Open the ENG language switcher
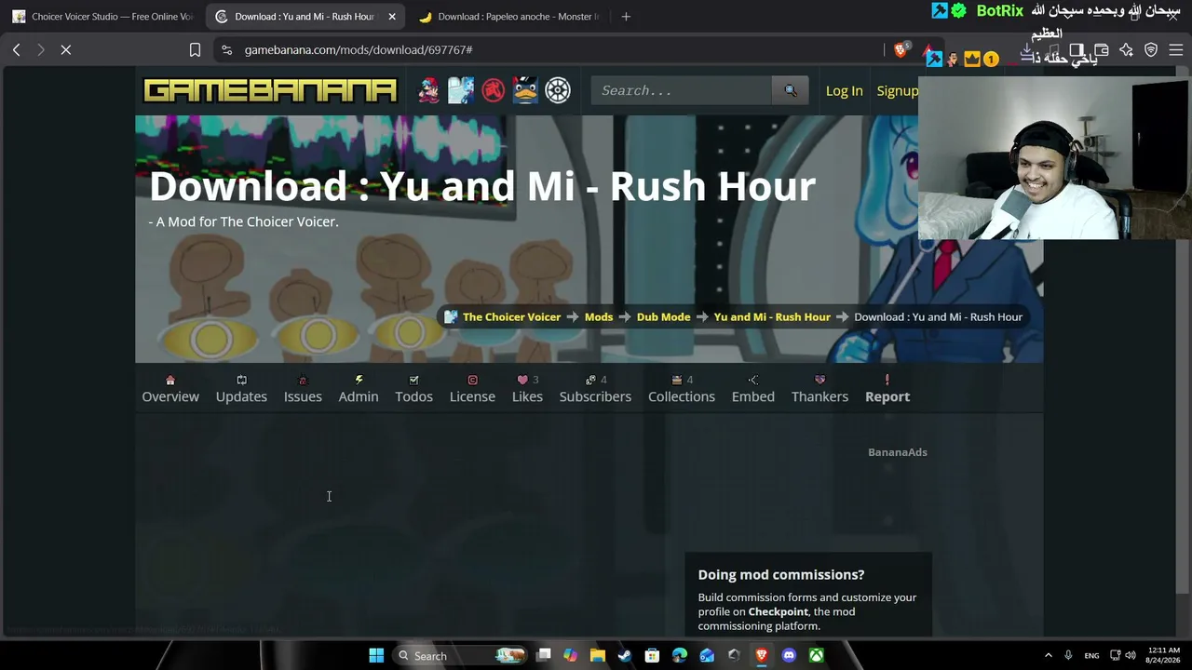Image resolution: width=1192 pixels, height=670 pixels. click(1091, 655)
